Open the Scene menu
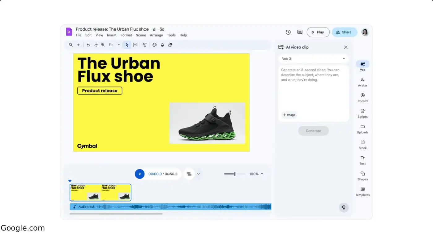Viewport: 433px width, 233px height. 141,35
